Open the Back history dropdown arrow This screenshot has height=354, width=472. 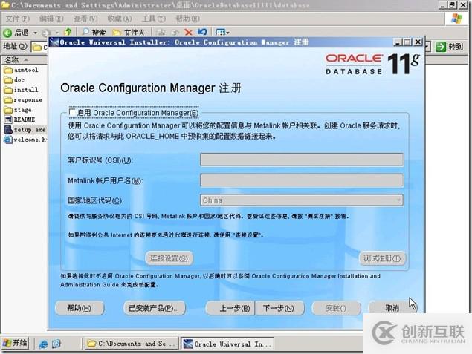pyautogui.click(x=35, y=33)
